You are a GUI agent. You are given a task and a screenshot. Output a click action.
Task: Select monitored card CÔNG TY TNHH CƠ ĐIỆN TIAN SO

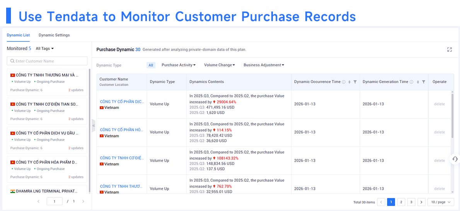[47, 111]
